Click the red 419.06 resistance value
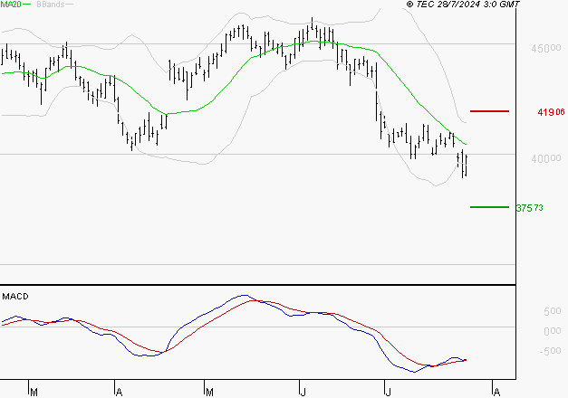Image resolution: width=568 pixels, height=398 pixels. click(551, 112)
